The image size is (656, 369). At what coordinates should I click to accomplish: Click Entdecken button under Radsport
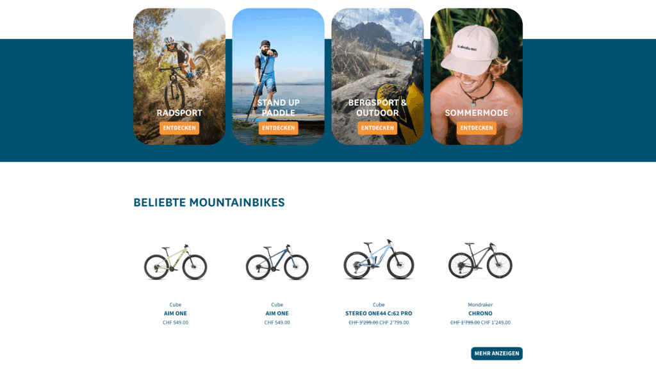click(179, 128)
